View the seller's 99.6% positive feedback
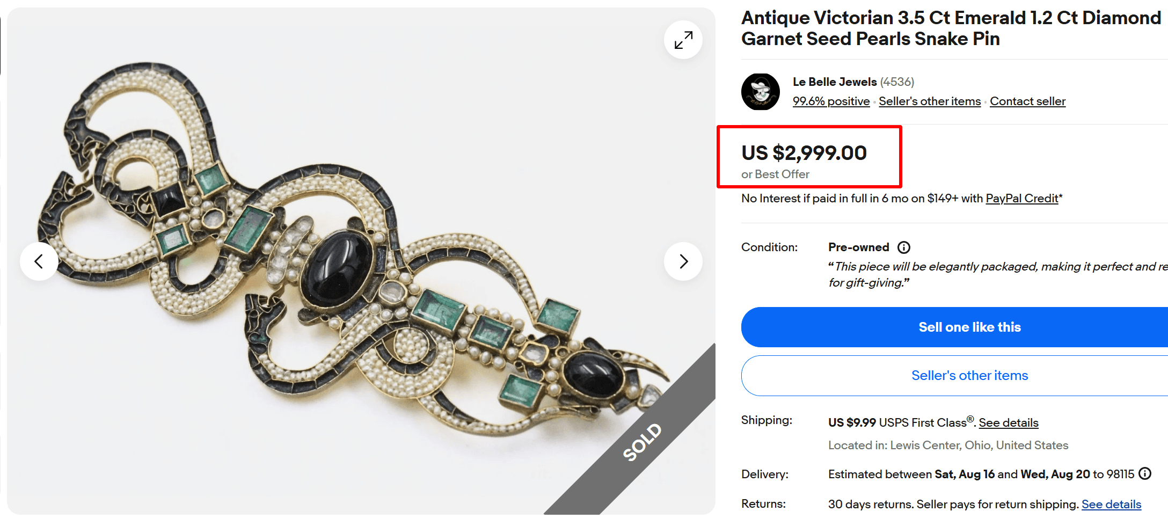 pyautogui.click(x=831, y=101)
